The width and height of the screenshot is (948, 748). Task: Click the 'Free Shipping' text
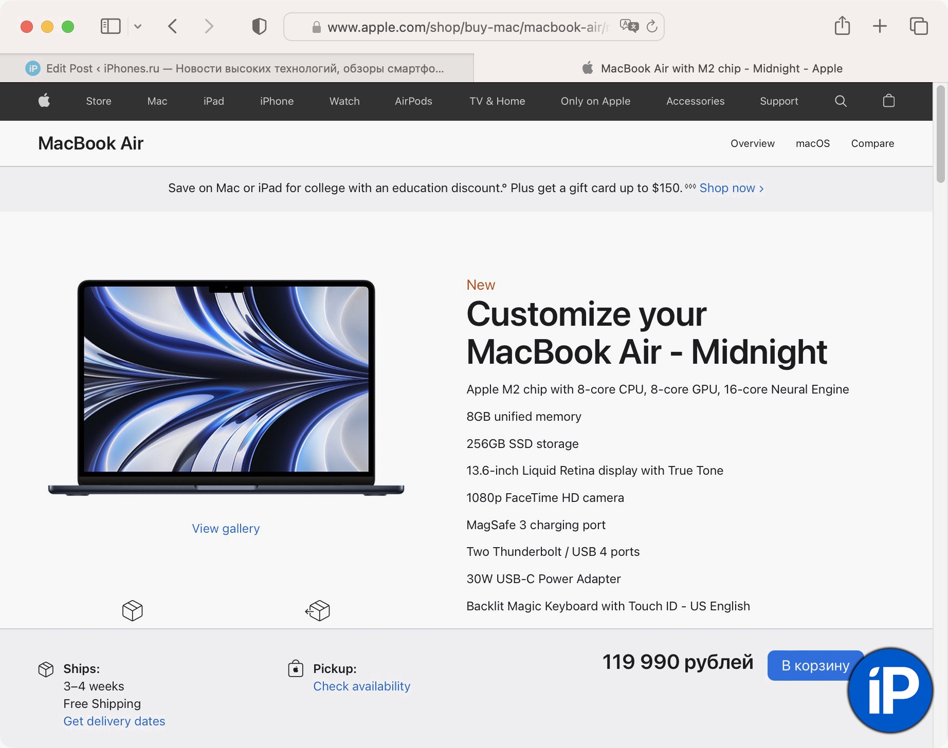(102, 704)
